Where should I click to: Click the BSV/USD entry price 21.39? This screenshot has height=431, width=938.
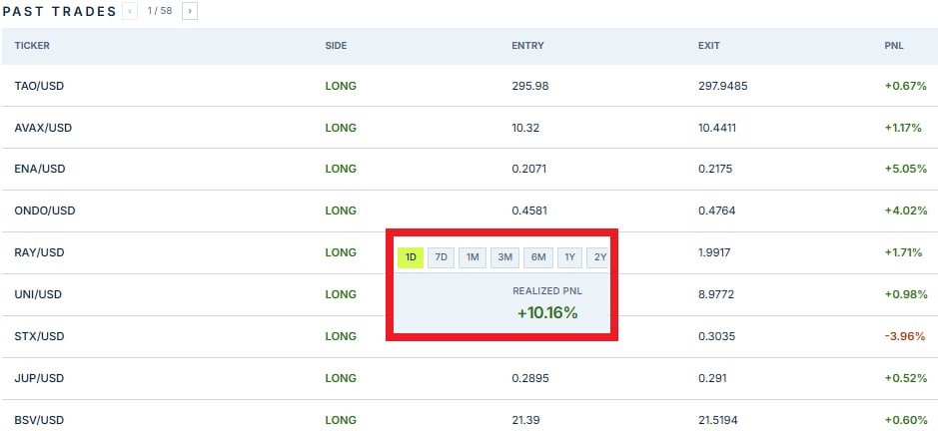coord(525,420)
